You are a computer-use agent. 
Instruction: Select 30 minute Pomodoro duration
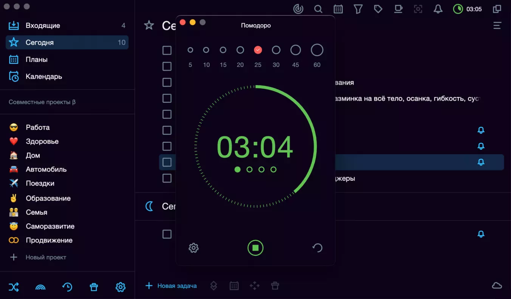coord(276,50)
